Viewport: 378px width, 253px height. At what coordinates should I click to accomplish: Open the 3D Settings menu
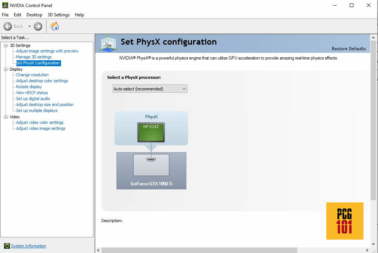[58, 15]
